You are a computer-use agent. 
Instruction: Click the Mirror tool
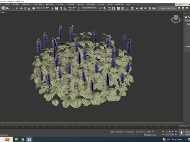tap(100, 8)
